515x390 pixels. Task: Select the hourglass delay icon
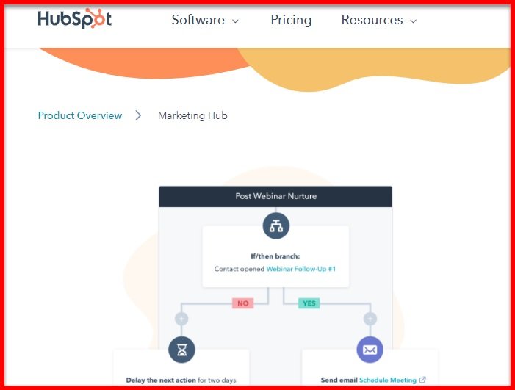181,350
